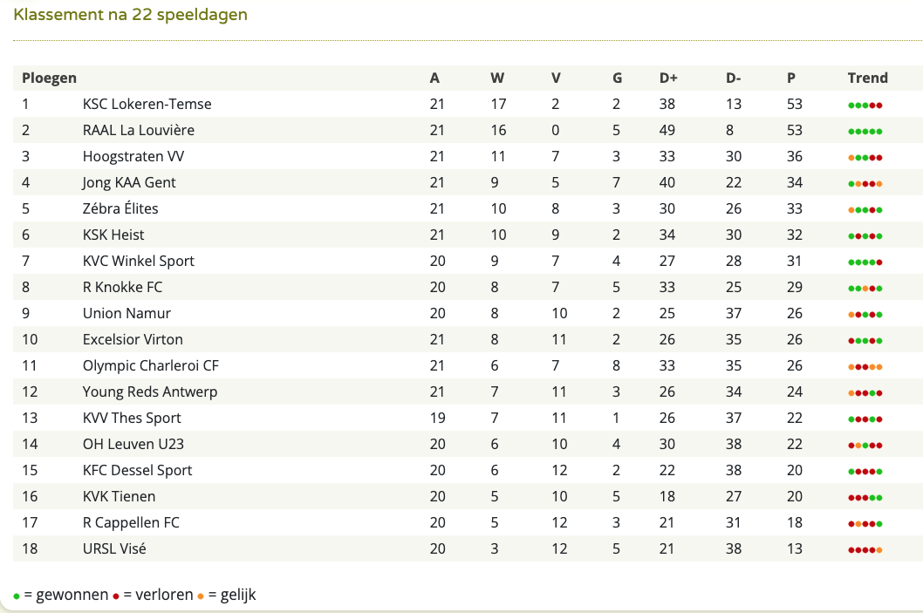923x613 pixels.
Task: Select team name Young Reds Antwerp
Action: [x=150, y=392]
